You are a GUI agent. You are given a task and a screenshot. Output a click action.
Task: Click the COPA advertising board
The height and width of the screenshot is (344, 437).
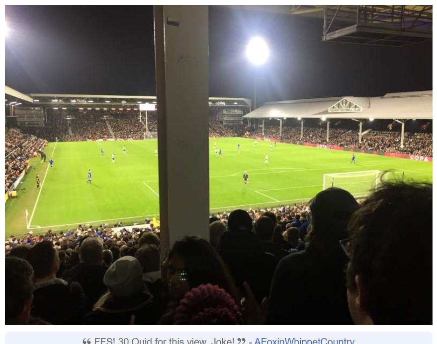419,158
